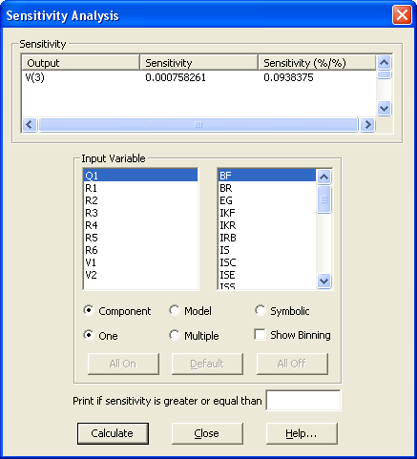Screen dimensions: 417x459
Task: Select component Q1 in list
Action: click(140, 176)
